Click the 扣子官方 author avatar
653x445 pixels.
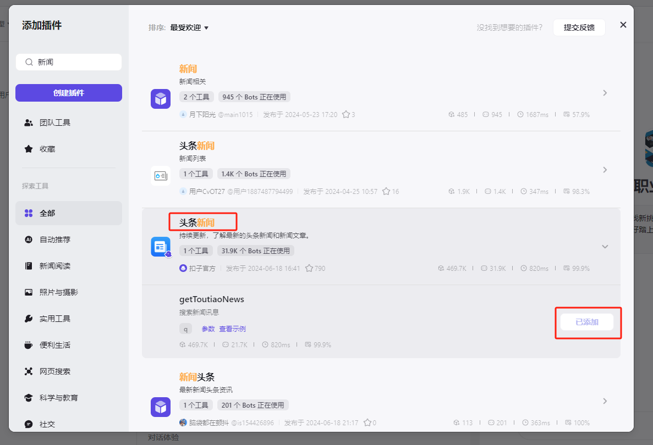183,268
